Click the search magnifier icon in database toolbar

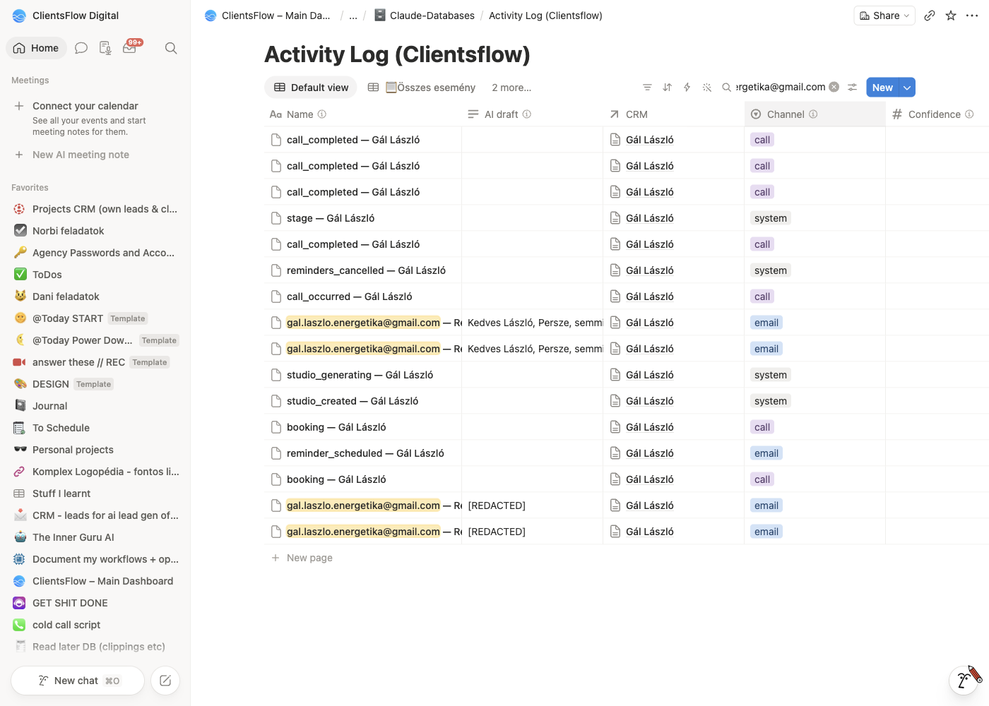pos(726,88)
